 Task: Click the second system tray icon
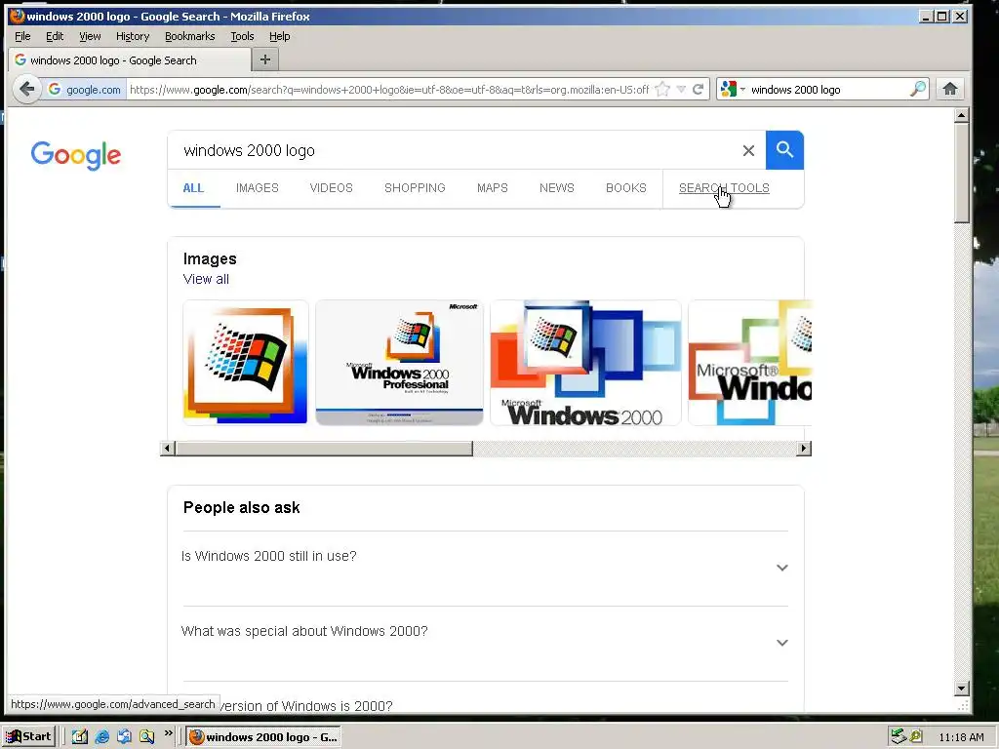(x=915, y=737)
